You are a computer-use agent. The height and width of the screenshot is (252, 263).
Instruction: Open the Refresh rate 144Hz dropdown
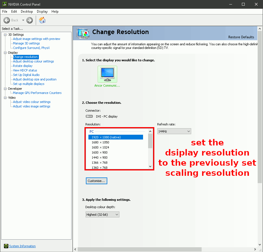point(174,131)
